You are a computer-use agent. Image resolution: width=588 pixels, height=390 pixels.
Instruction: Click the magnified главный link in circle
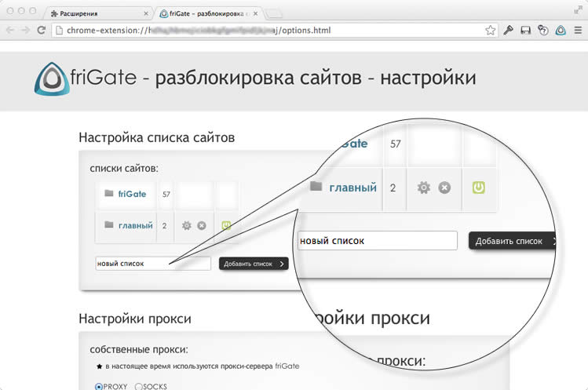[352, 187]
